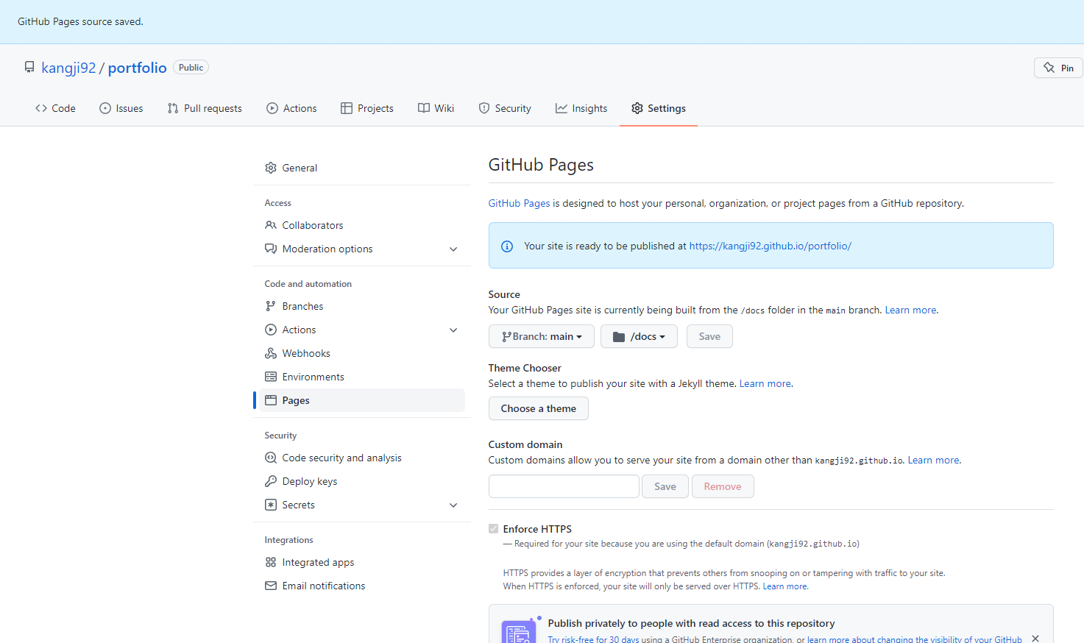Expand Moderation options chevron

coord(453,249)
